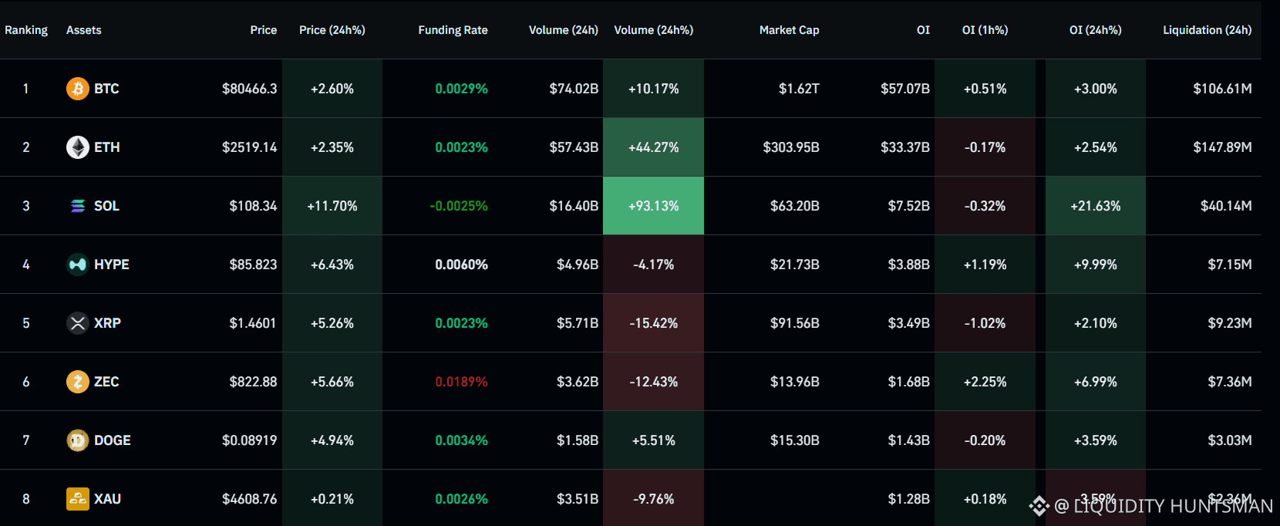Sort by OI (24h%) column header
Viewport: 1280px width, 526px height.
pyautogui.click(x=1096, y=30)
